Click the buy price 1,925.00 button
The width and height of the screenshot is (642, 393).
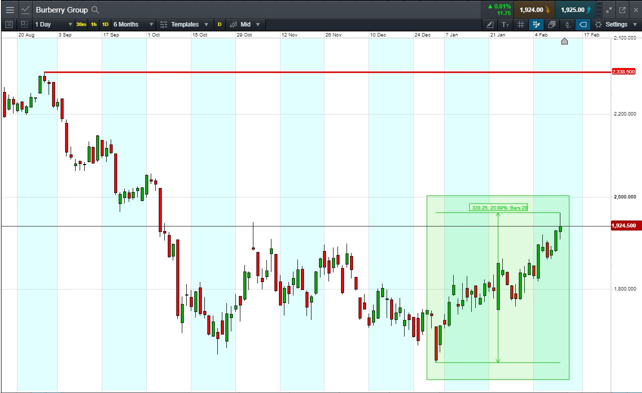[x=576, y=9]
